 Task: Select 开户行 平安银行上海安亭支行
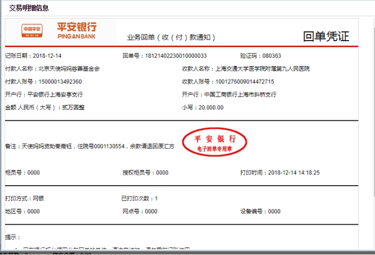pos(55,95)
